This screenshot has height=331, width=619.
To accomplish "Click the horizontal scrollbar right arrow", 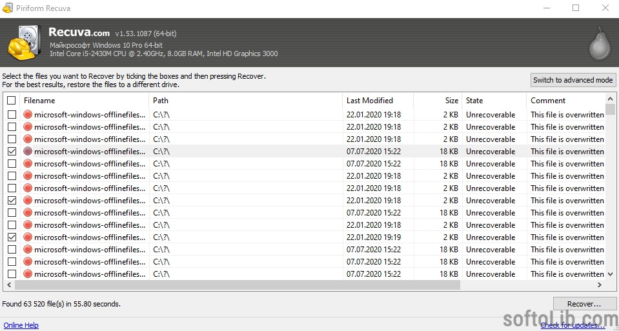I will [600, 285].
